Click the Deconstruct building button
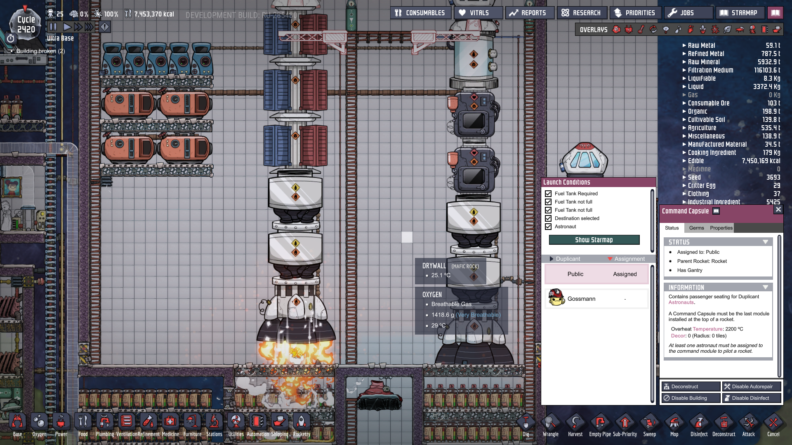Viewport: 792px width, 445px height. click(x=691, y=386)
